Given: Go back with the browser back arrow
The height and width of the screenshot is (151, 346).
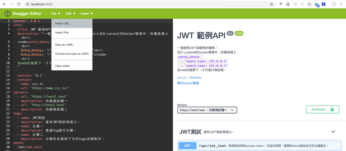Looking at the screenshot, I should tap(4, 4).
